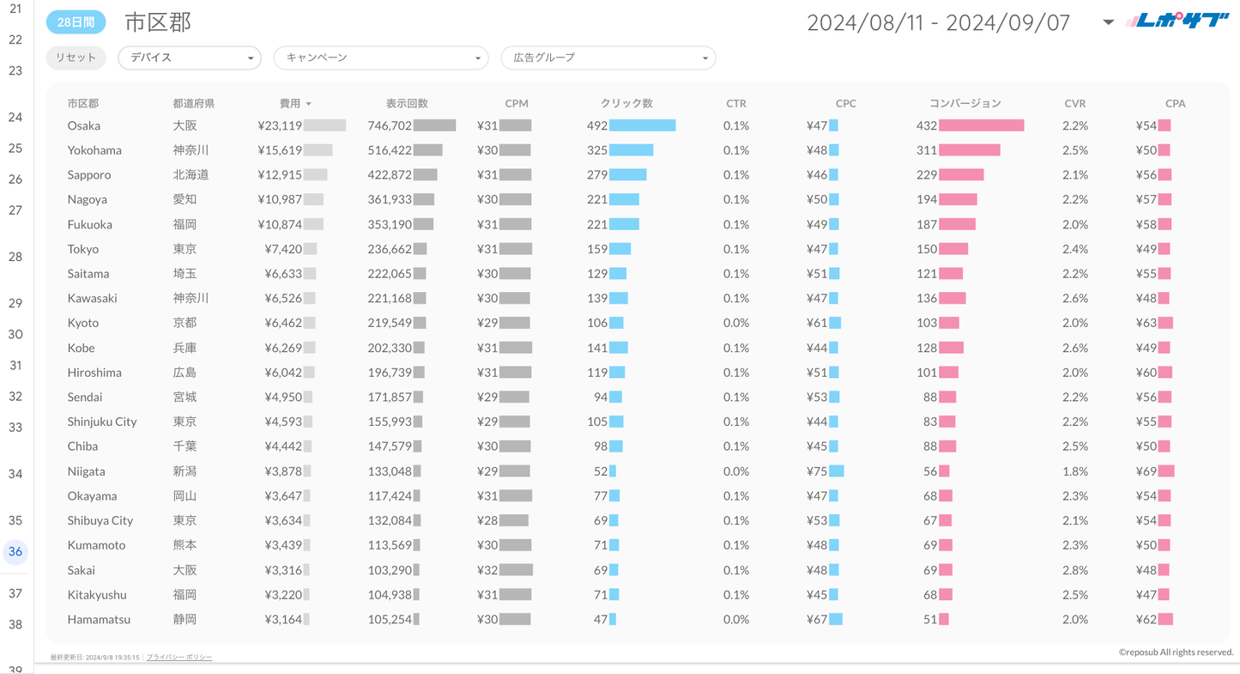1240x674 pixels.
Task: Click the sort arrow beside 費用 header
Action: (x=309, y=104)
